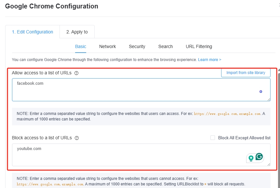
Task: Click the Allow access to a list of URLs label
Action: 42,73
